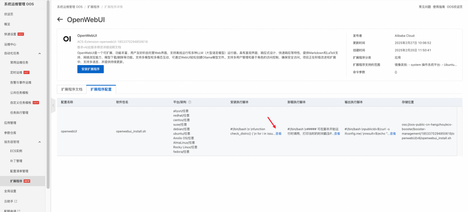Screen dimensions: 468x212
Task: Click the 扩展程序 breadcrumb
Action: coord(94,7)
